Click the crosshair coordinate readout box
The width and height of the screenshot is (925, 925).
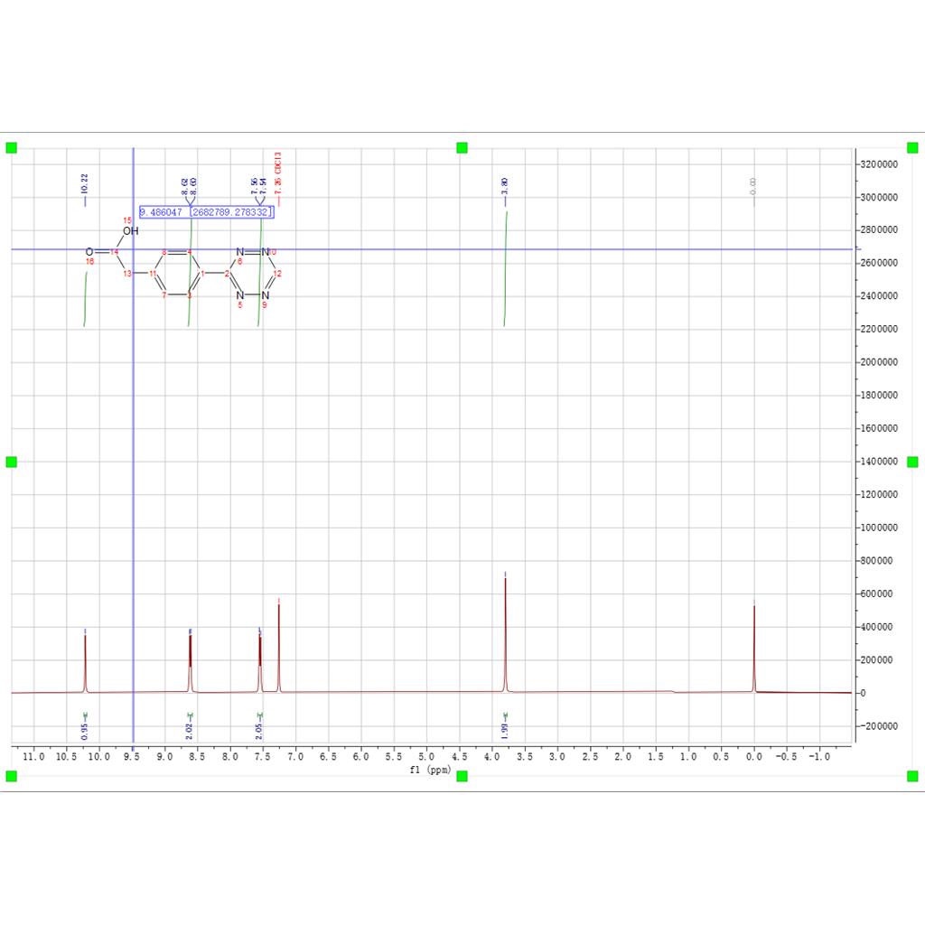pos(206,211)
